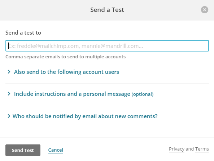Expand Who should be notified about new comments

click(85, 116)
